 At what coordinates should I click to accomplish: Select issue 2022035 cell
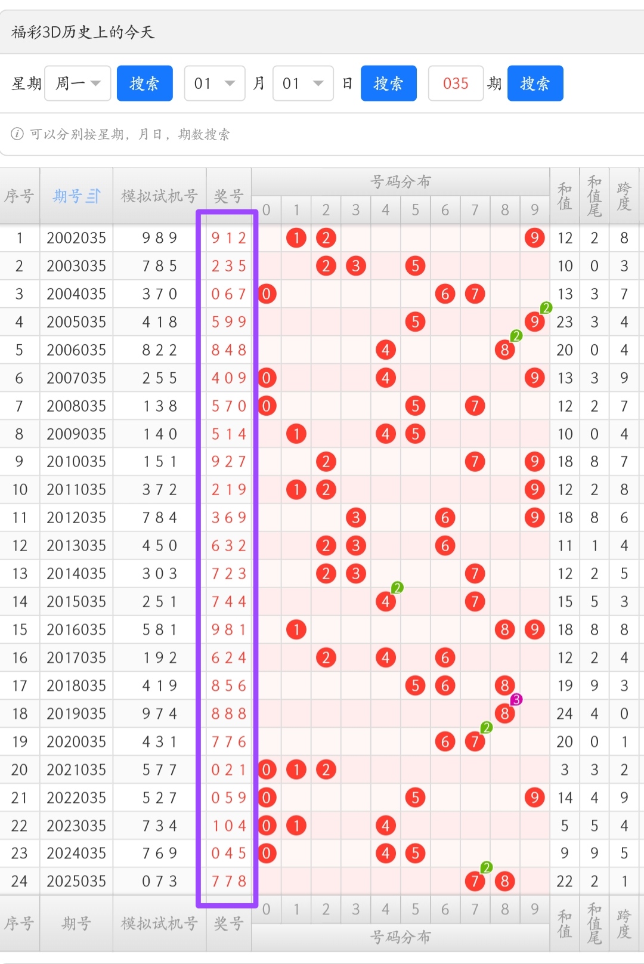tap(76, 798)
